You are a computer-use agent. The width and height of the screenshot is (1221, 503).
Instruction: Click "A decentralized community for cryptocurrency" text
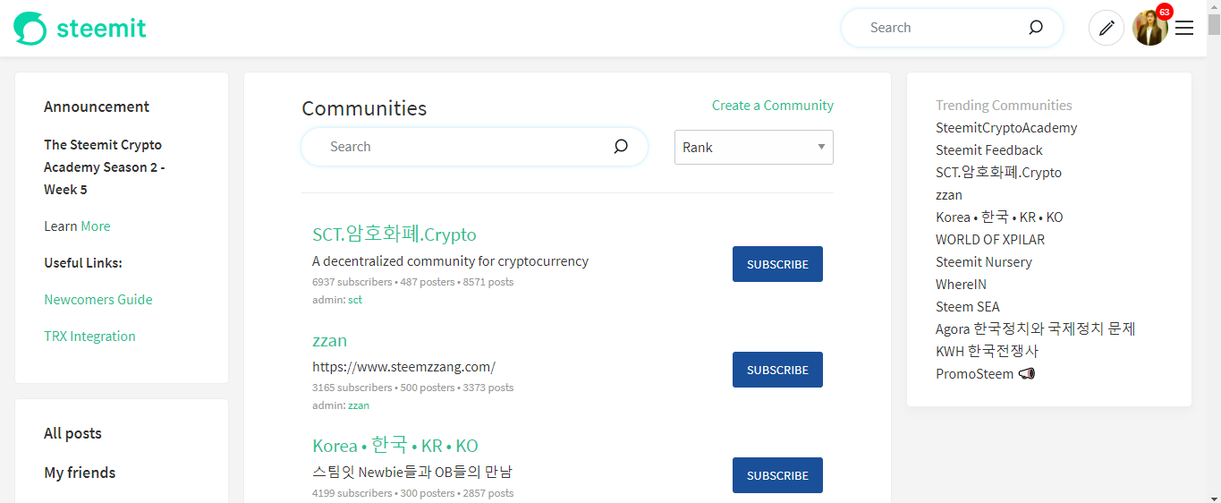[450, 261]
